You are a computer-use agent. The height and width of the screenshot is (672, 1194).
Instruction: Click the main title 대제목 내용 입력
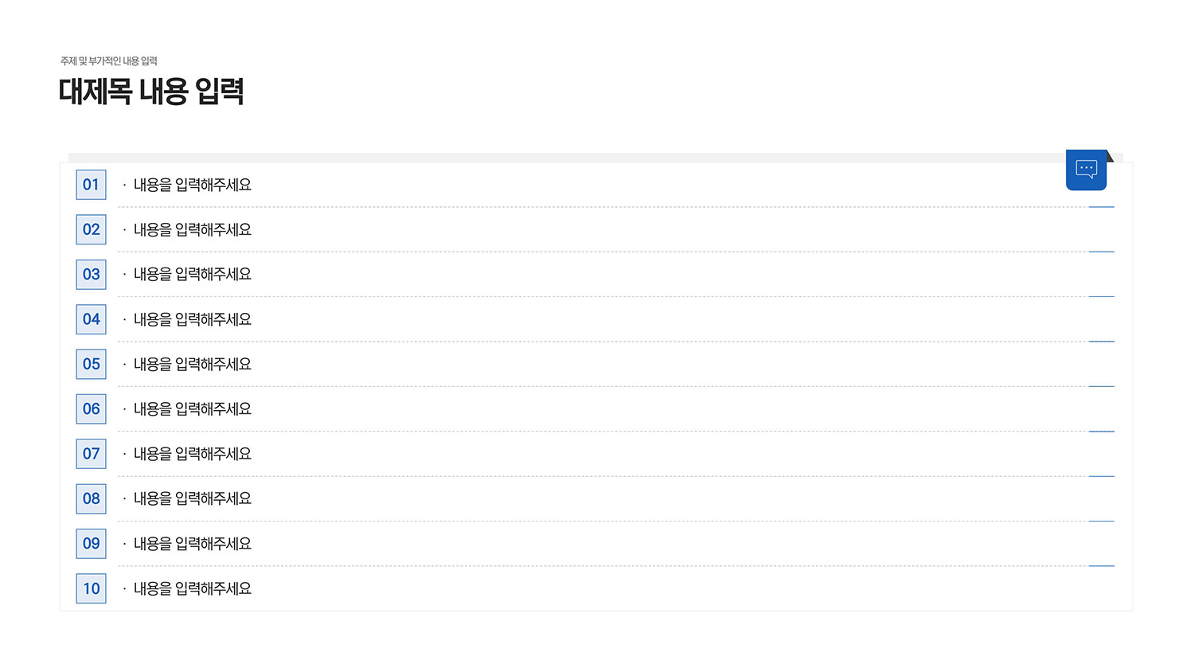[x=151, y=92]
